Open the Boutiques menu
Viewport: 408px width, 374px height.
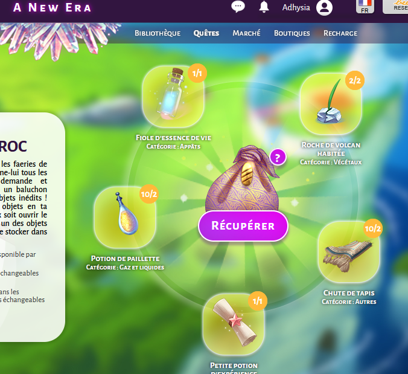292,33
